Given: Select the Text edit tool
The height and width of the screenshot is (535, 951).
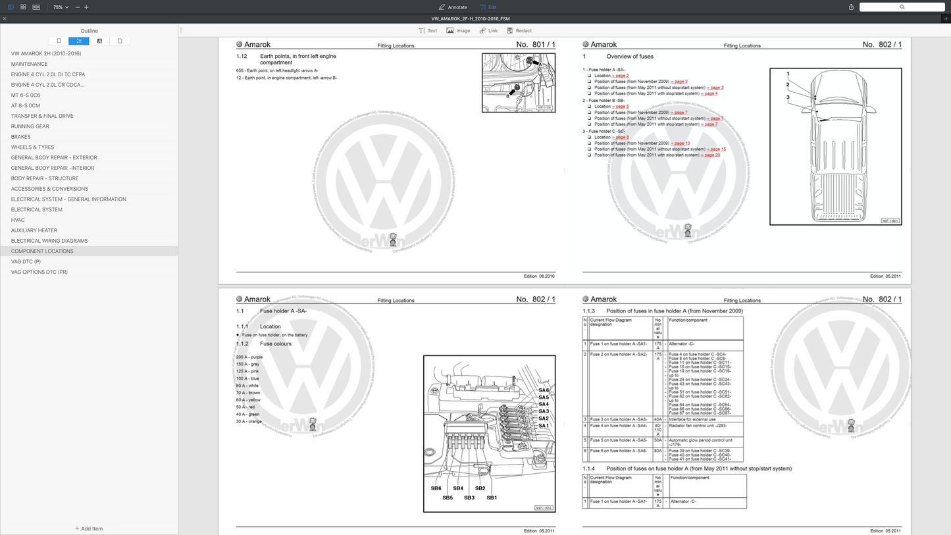Looking at the screenshot, I should (x=428, y=30).
